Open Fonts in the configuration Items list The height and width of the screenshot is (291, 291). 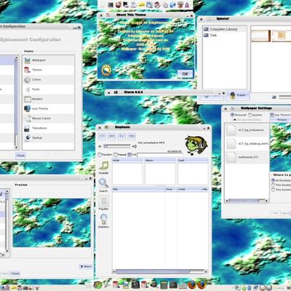pos(49,89)
